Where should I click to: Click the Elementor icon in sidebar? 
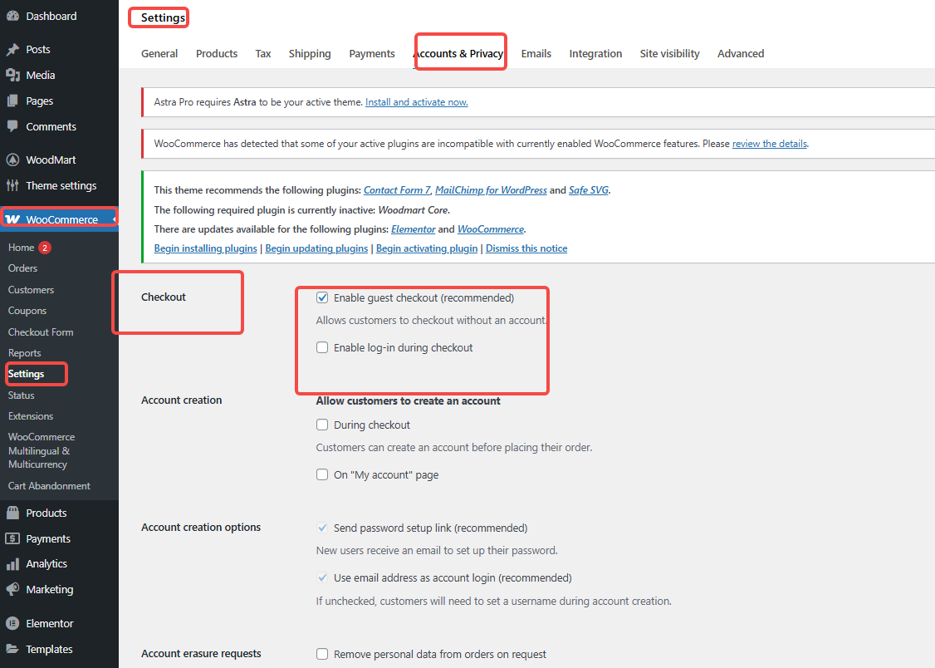pos(12,623)
